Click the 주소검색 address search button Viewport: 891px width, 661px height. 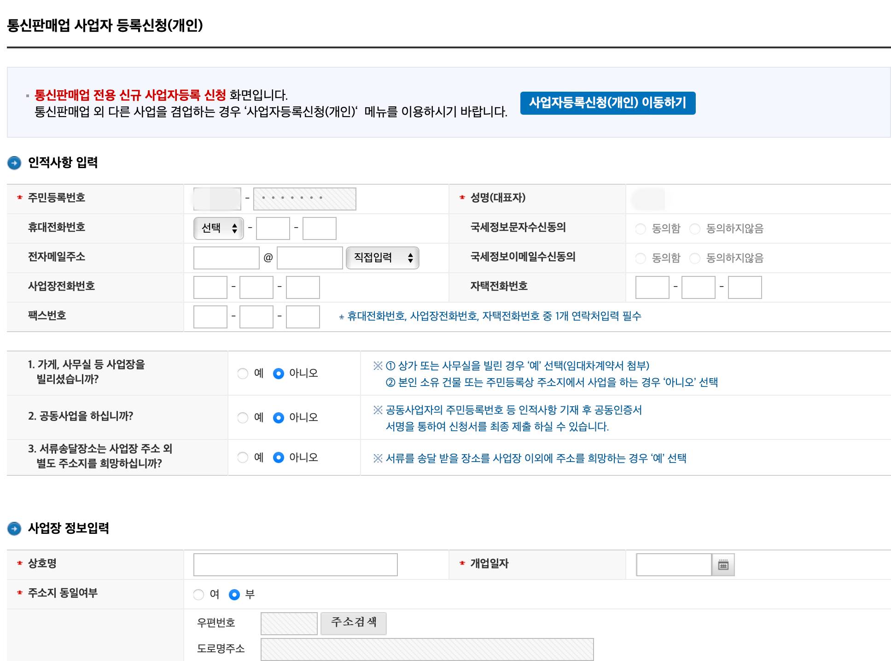click(353, 622)
